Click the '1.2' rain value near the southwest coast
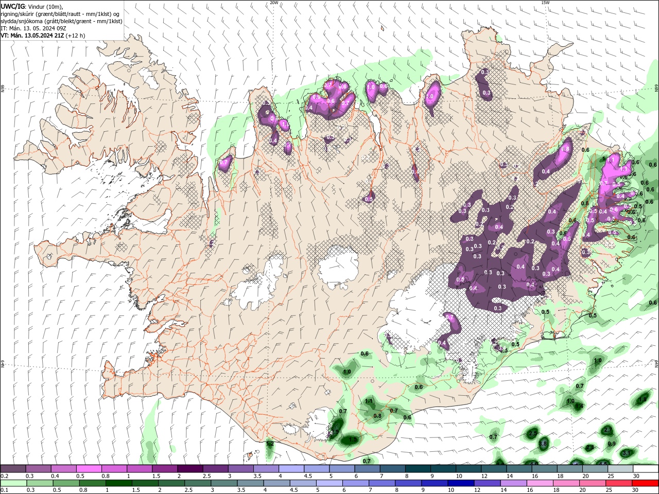 click(x=270, y=443)
